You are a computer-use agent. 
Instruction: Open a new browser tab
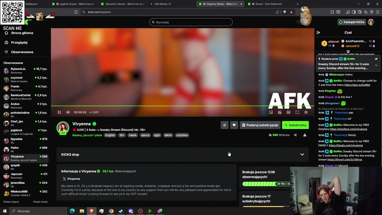[x=298, y=4]
